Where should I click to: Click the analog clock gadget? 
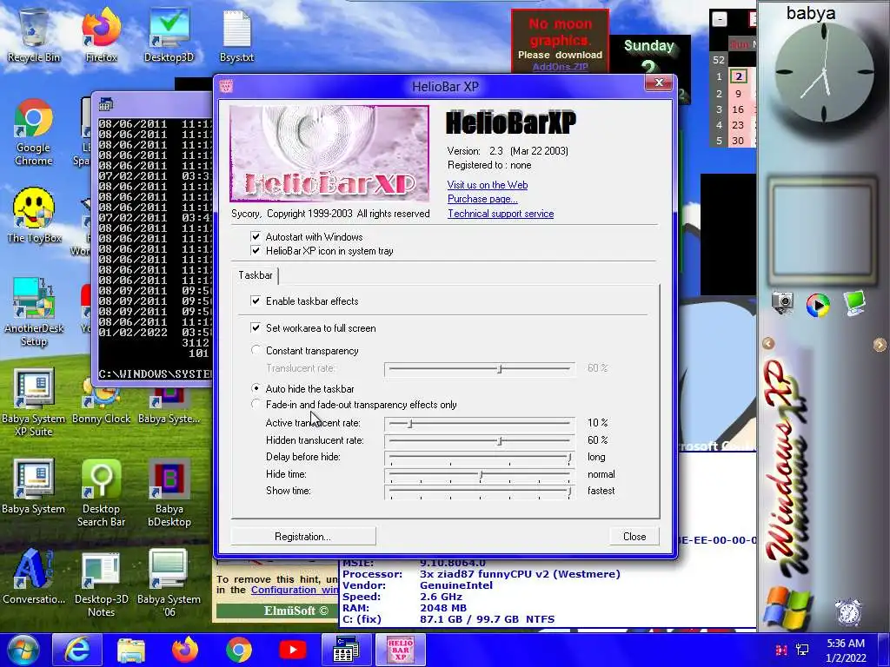[824, 72]
